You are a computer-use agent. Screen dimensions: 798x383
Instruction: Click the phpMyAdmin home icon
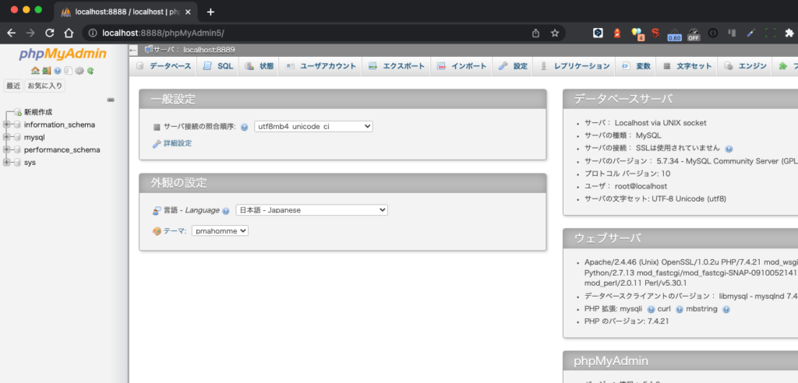point(35,71)
